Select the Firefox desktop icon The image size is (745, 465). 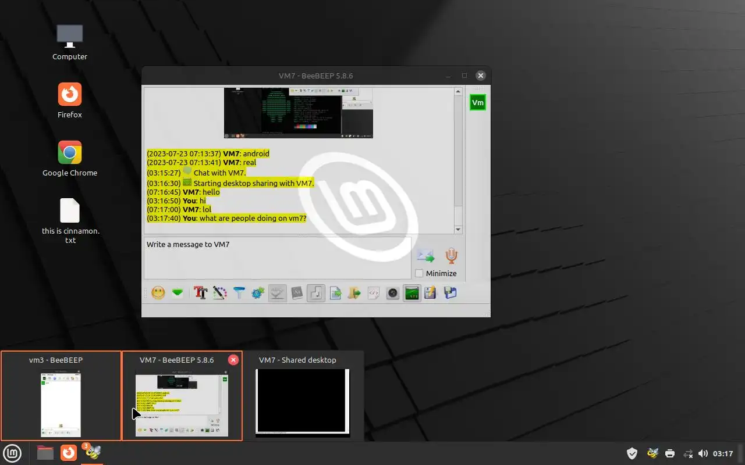[70, 101]
